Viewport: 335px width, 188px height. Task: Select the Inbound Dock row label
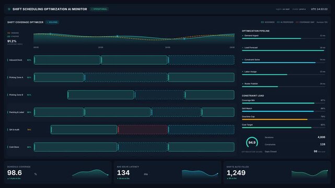[15, 60]
